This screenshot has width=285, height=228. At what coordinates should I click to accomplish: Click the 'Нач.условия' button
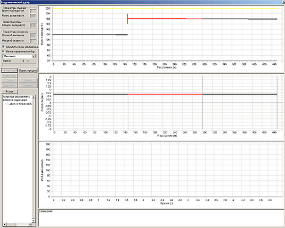9,69
